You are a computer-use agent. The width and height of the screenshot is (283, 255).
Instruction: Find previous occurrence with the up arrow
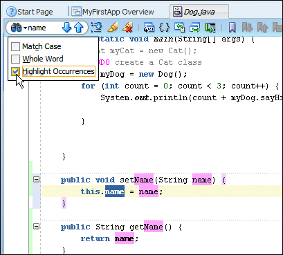(79, 28)
